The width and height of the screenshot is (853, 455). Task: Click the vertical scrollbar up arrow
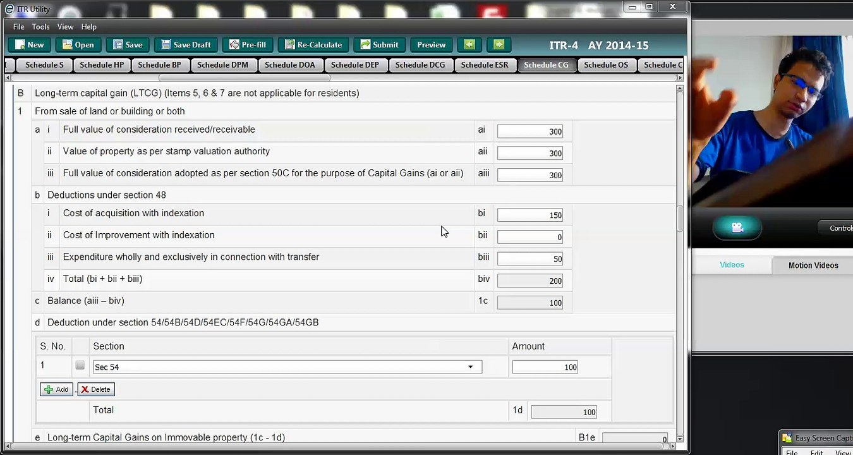tap(680, 89)
